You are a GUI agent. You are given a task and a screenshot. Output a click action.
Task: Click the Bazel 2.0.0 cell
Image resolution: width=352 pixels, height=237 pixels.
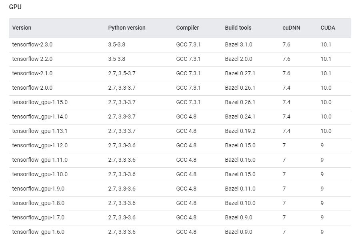point(239,59)
